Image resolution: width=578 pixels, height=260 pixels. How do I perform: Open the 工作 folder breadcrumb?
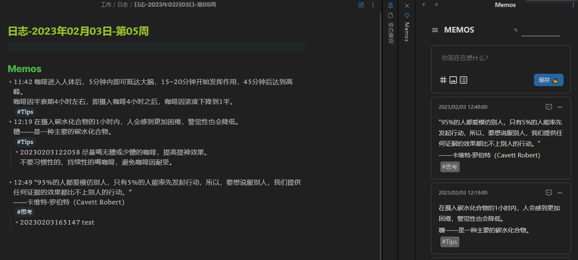click(105, 5)
